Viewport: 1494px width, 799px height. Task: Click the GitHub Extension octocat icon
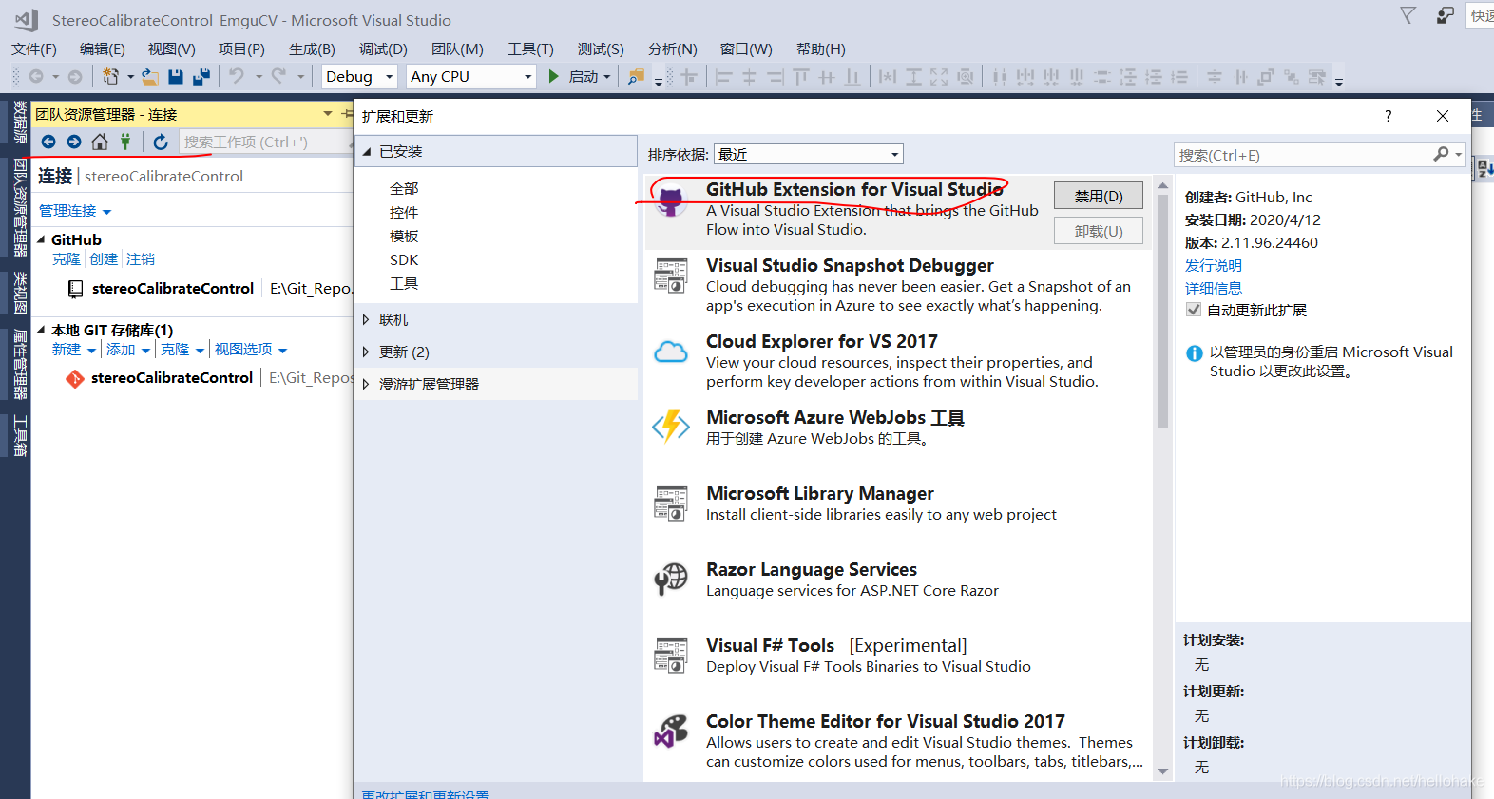[x=671, y=201]
